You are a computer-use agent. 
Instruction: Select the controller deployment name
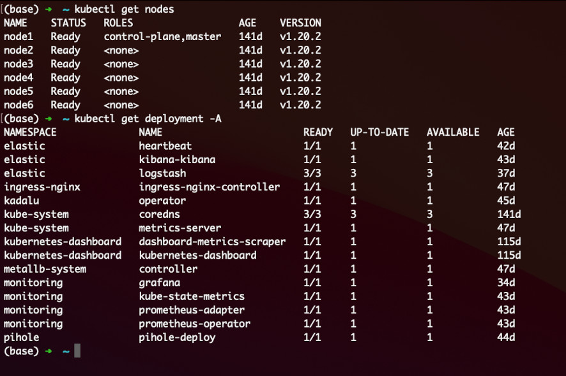point(168,269)
